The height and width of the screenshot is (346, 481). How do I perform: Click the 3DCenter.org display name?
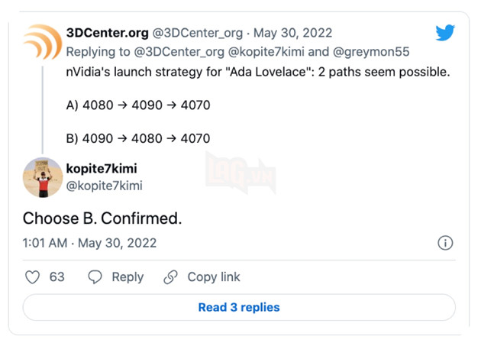[108, 34]
